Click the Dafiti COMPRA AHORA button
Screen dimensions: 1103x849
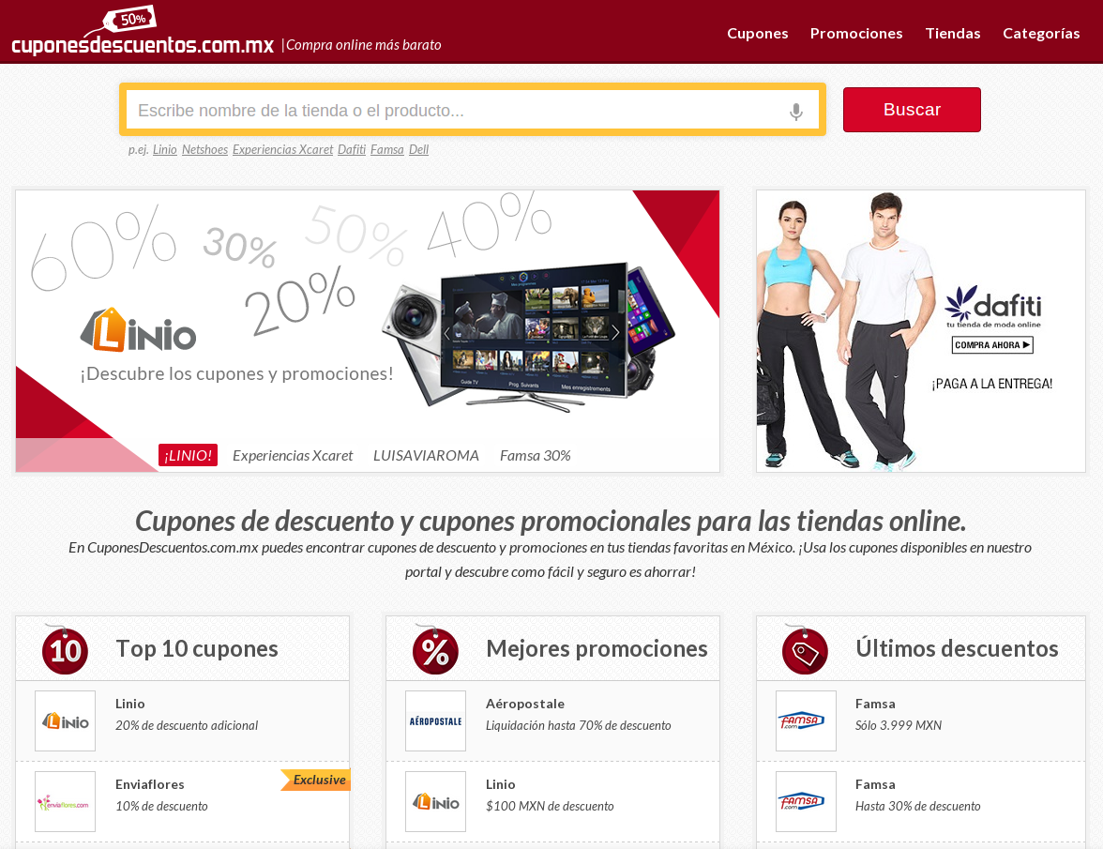(992, 344)
